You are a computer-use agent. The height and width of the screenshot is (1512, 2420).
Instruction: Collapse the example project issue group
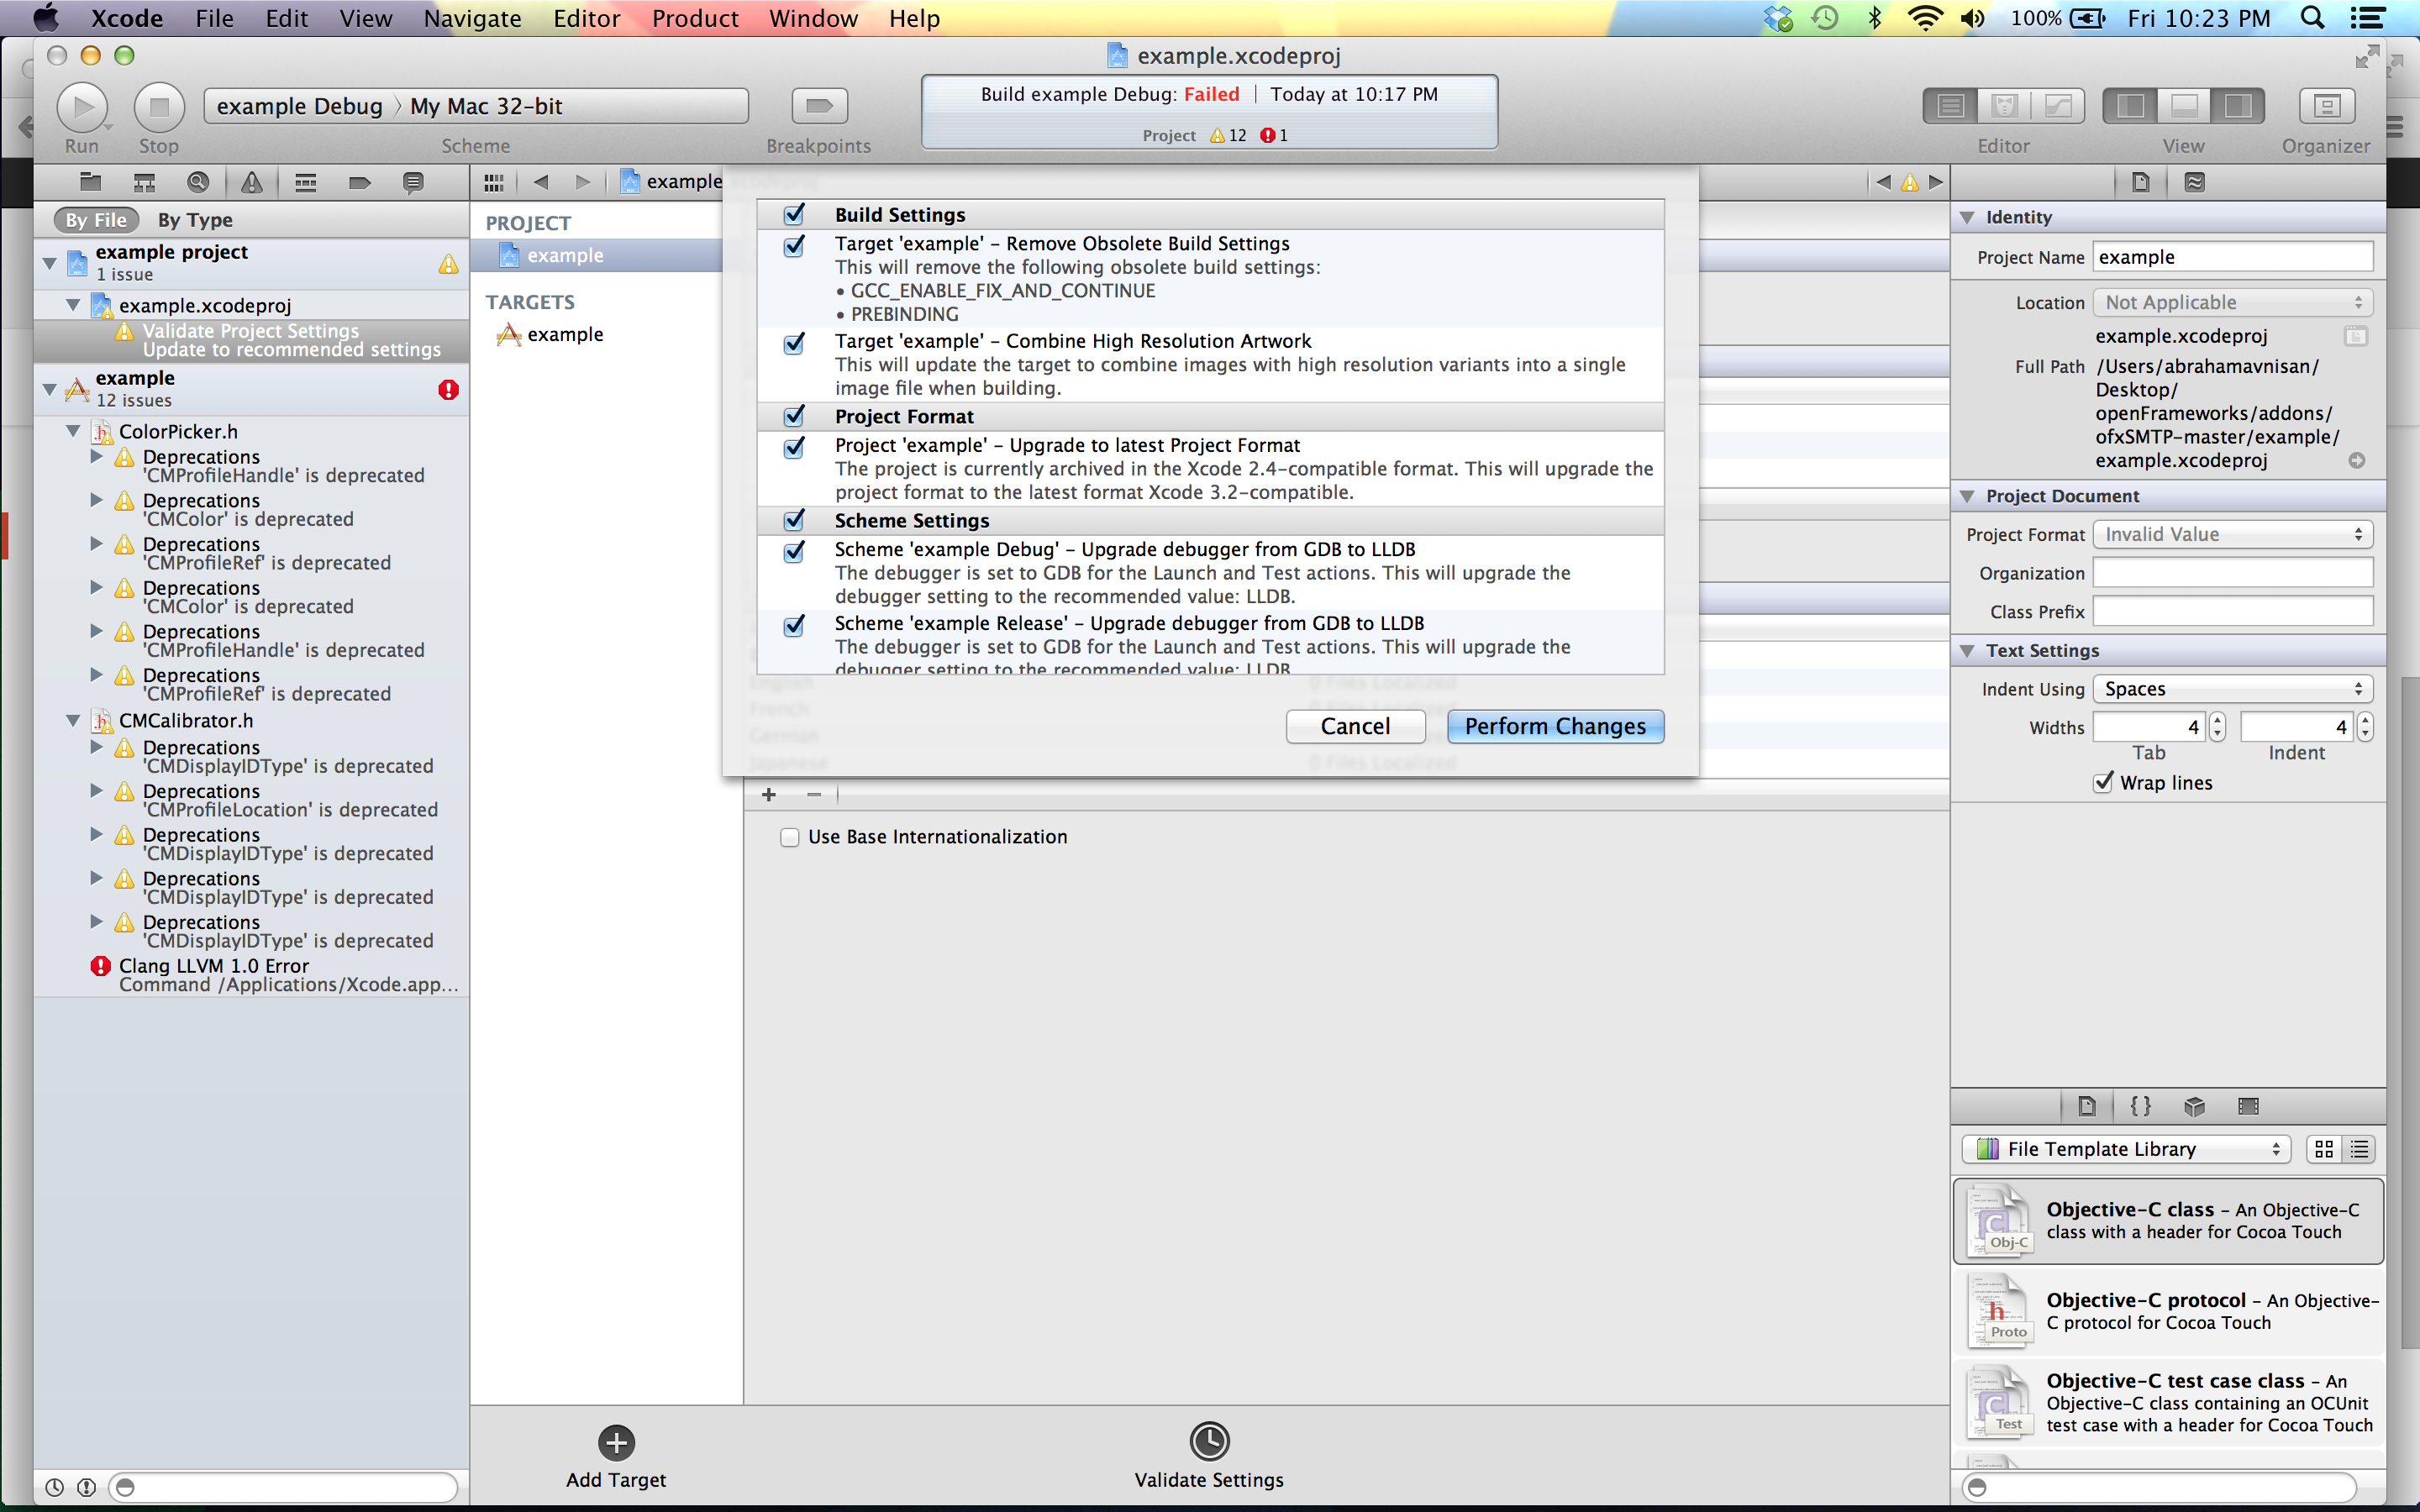point(49,263)
